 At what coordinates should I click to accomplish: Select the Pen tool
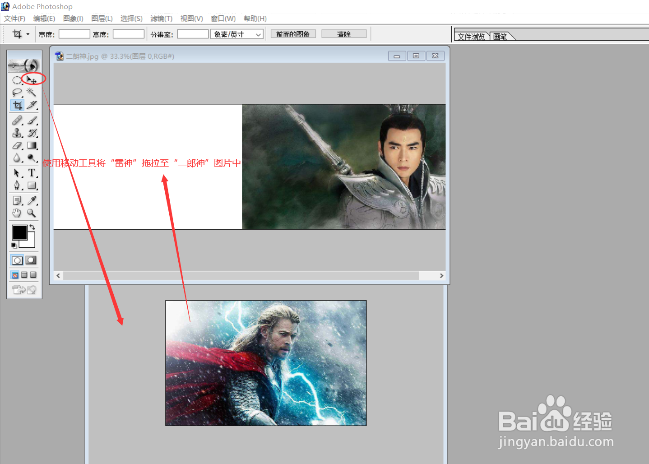tap(17, 186)
